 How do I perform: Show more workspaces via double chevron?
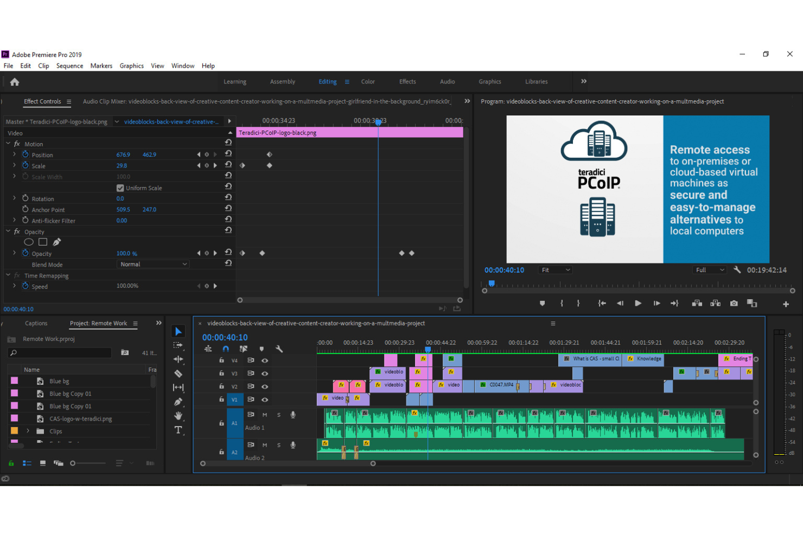coord(584,81)
